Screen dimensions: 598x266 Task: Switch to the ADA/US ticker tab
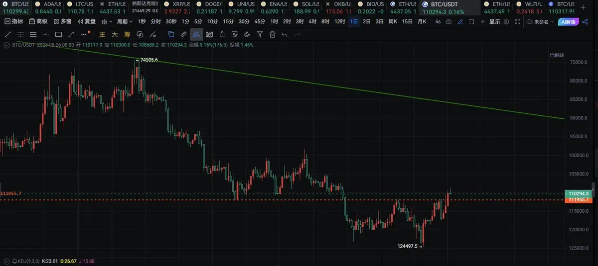pyautogui.click(x=48, y=7)
